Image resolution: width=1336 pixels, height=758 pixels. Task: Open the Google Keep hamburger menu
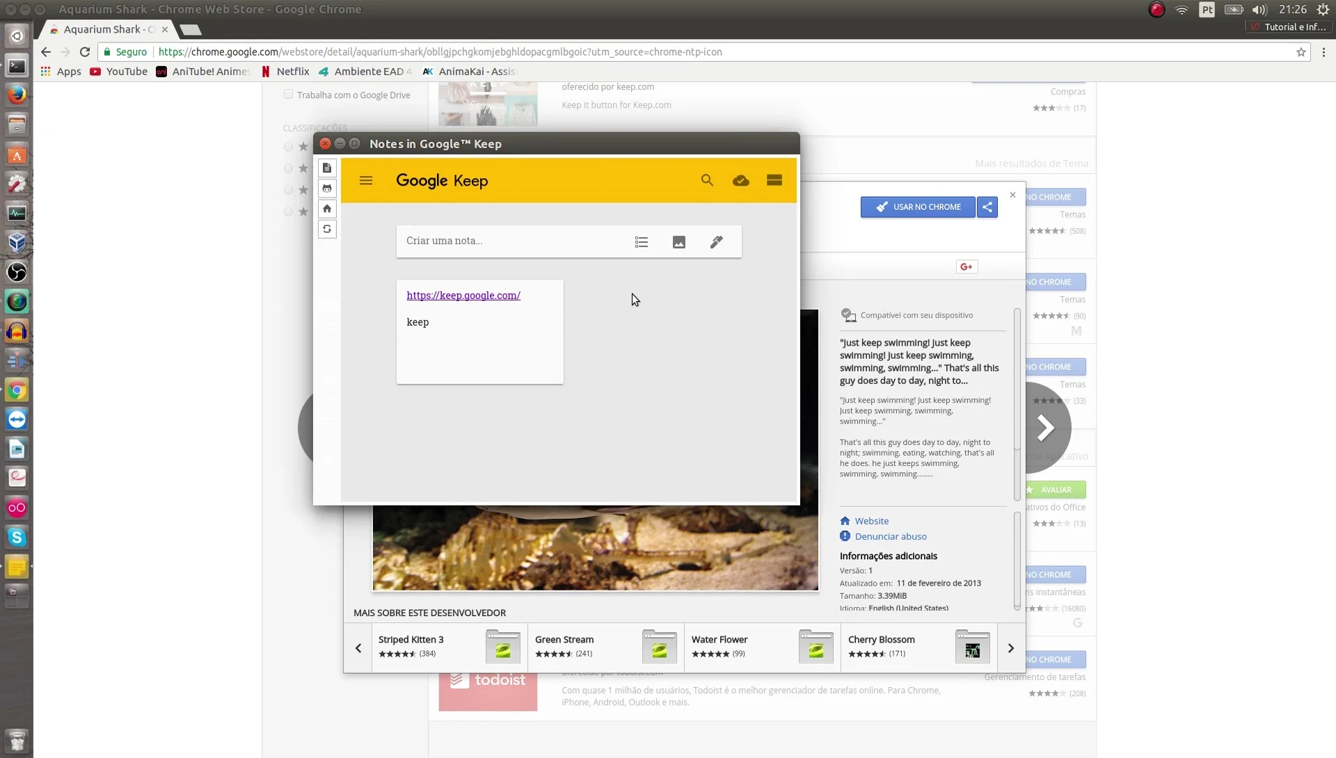(x=366, y=181)
